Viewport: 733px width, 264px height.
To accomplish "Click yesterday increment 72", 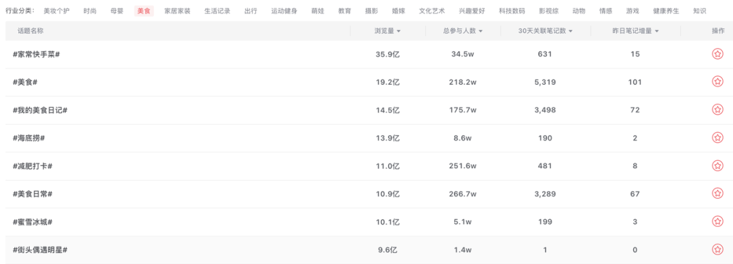I will point(635,110).
